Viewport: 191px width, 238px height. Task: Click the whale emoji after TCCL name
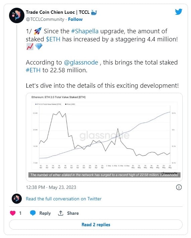(94, 12)
